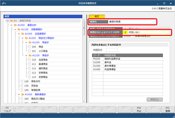Viewport: 175px width, 118px height.
Task: Open help with the F1 ヘルプ button
Action: coord(7,110)
